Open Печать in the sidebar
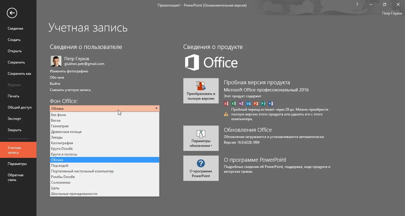 click(18, 96)
